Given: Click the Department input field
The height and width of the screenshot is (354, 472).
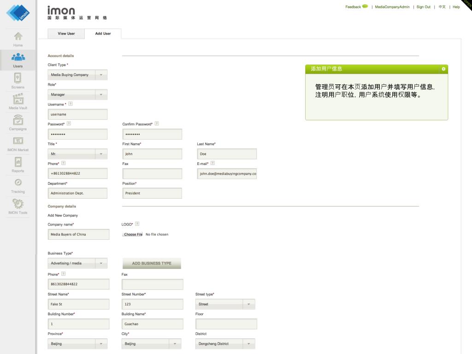Looking at the screenshot, I should point(77,193).
